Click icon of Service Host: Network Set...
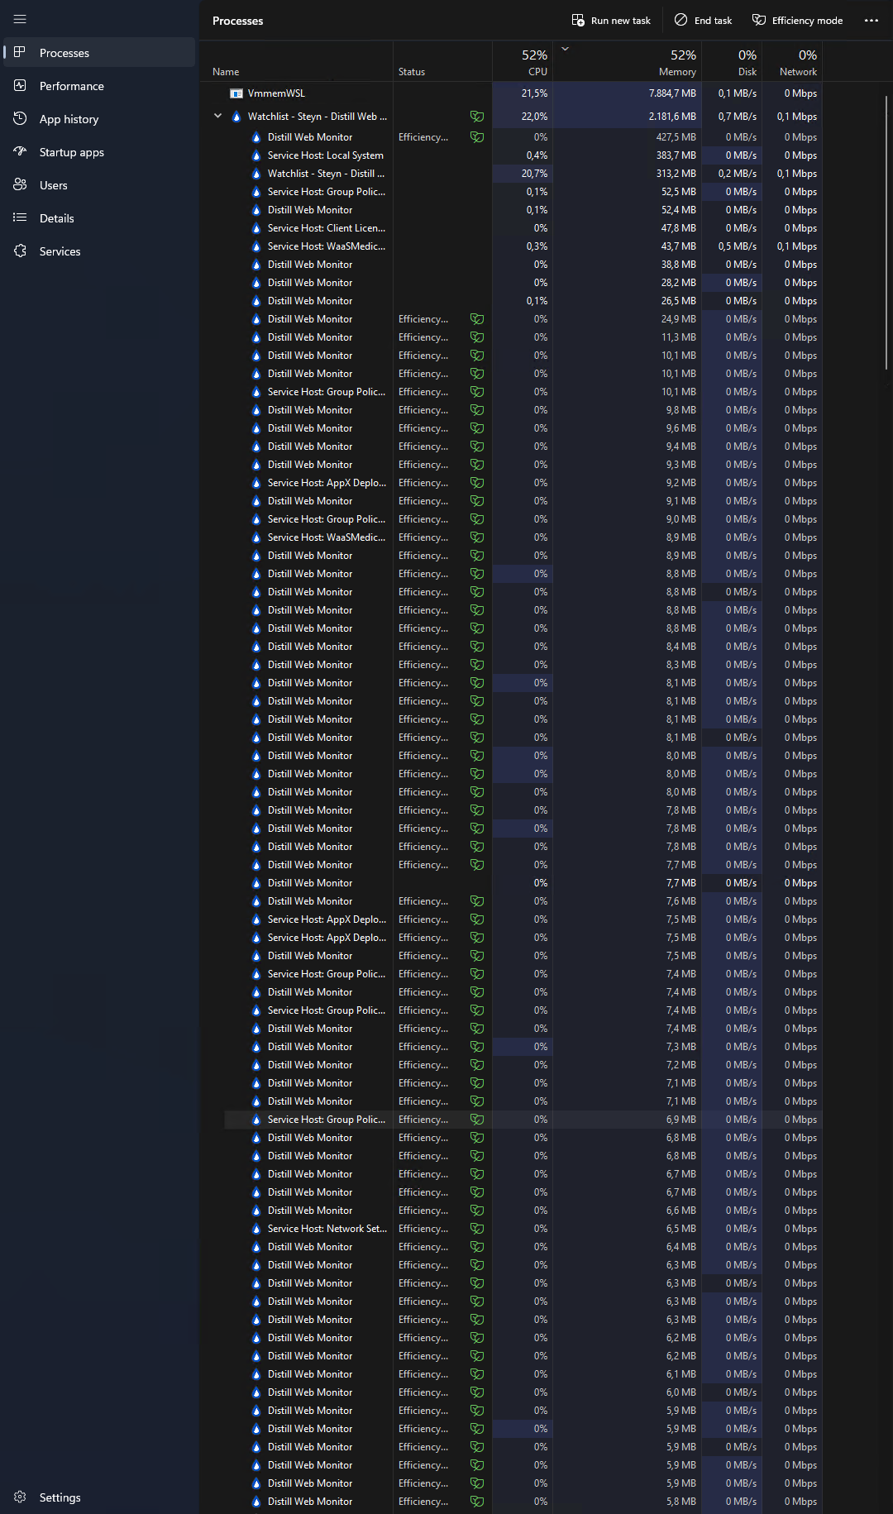Viewport: 893px width, 1514px height. click(x=256, y=1229)
